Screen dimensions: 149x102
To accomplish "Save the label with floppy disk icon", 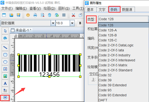I will (18, 15).
